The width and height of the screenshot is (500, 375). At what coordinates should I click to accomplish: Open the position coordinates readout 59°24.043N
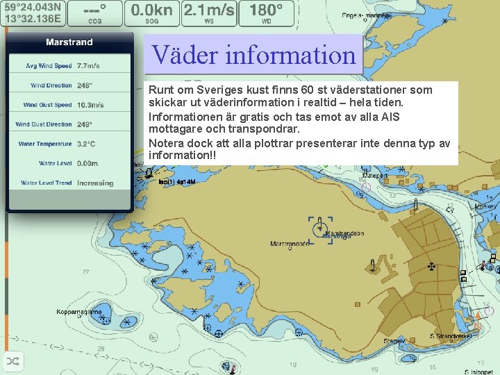click(33, 13)
